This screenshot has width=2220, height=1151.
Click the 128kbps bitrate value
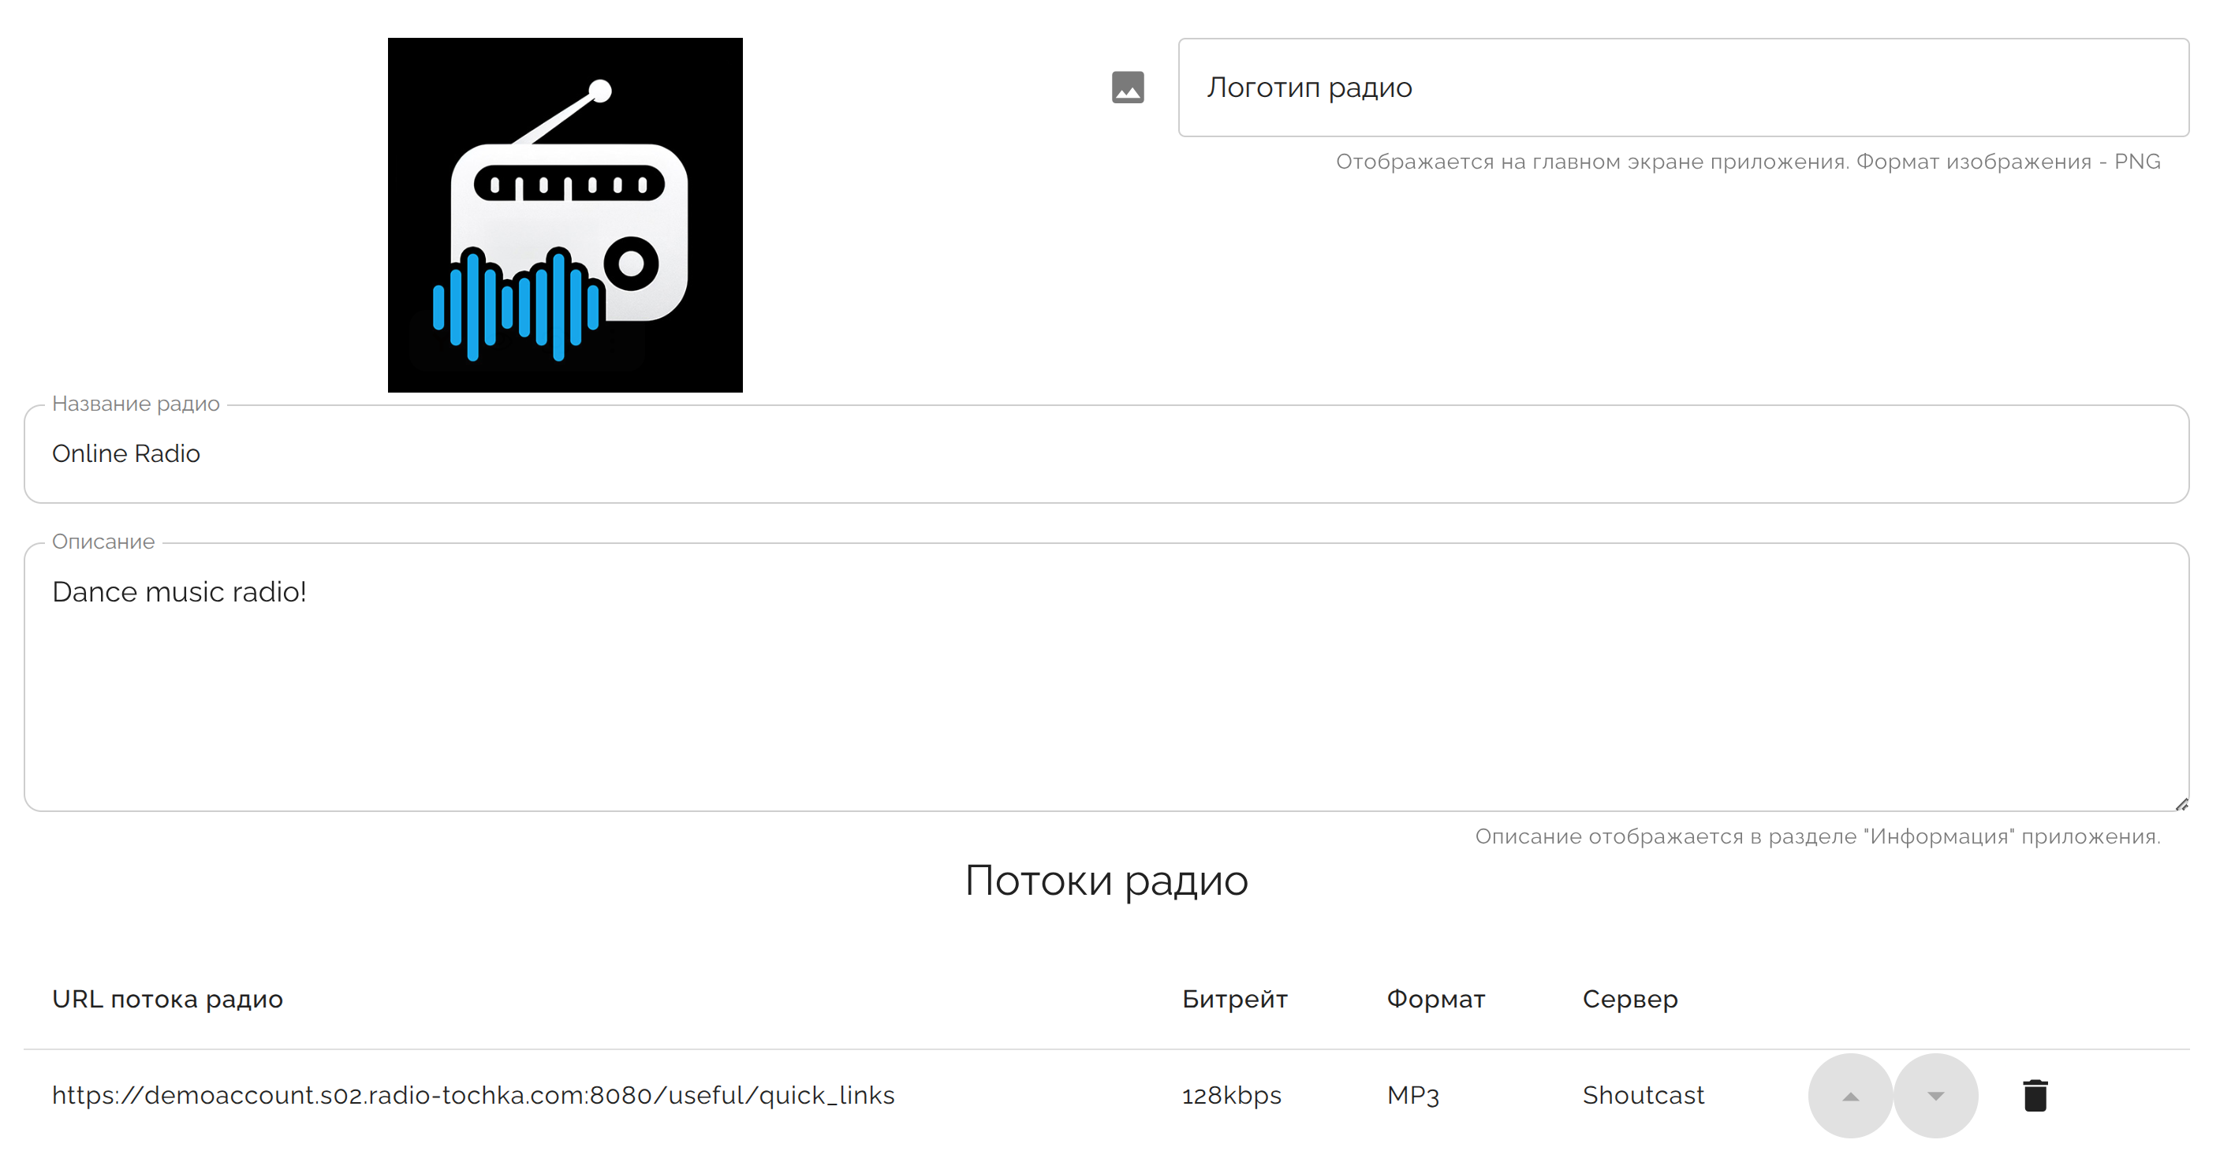pyautogui.click(x=1230, y=1095)
